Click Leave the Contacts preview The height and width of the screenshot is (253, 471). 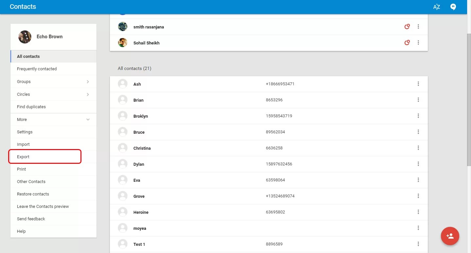click(x=54, y=207)
